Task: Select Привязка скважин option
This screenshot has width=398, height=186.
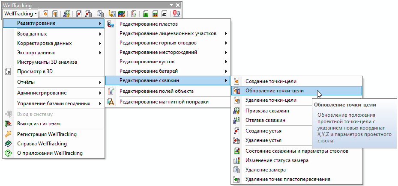Action: coord(267,111)
